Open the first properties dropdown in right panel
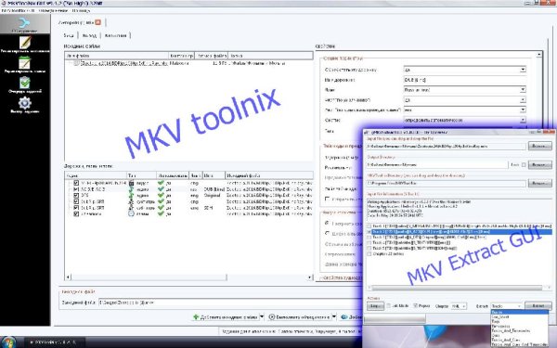 (465, 70)
